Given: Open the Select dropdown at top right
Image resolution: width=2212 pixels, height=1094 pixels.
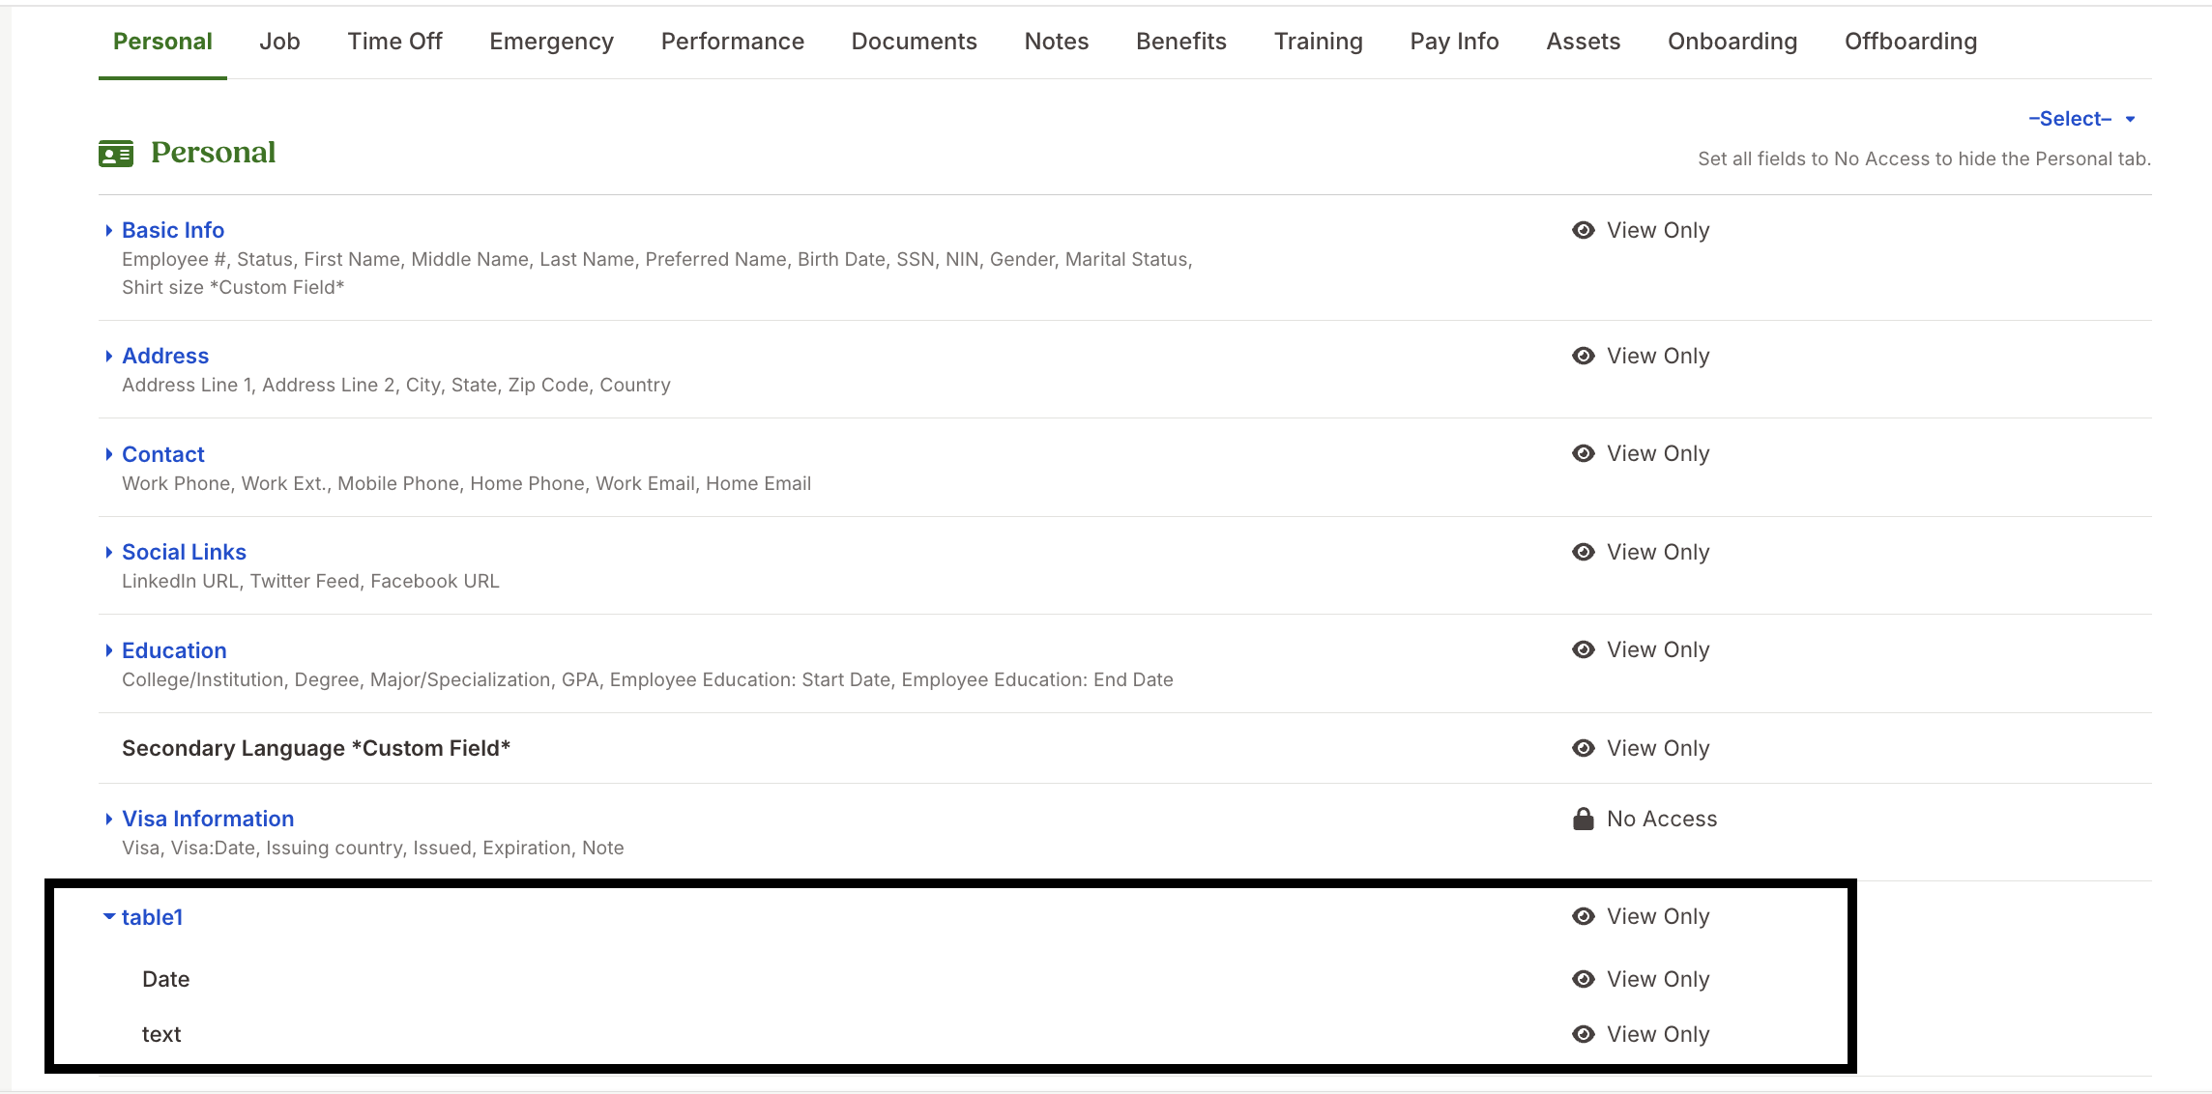Looking at the screenshot, I should click(x=2081, y=118).
